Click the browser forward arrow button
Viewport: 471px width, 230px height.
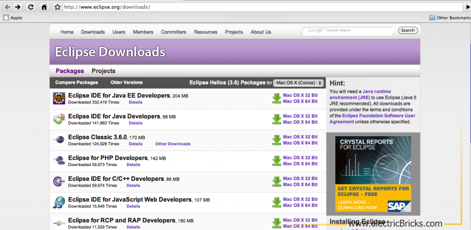pos(18,7)
